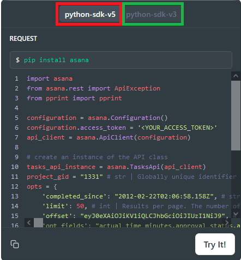Click the 'pip install asana' command box
Screen dimensions: 241x260
click(121, 60)
